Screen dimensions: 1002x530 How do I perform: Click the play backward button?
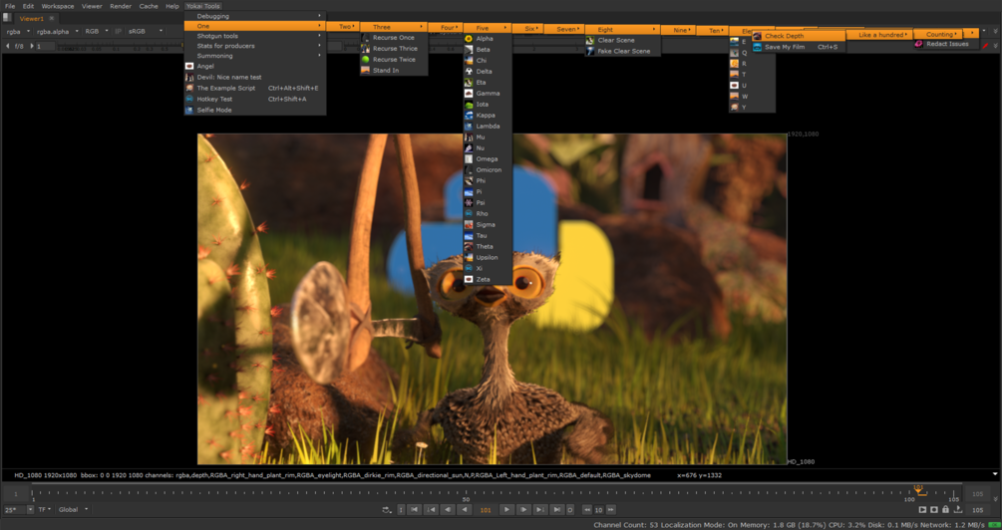click(x=465, y=509)
